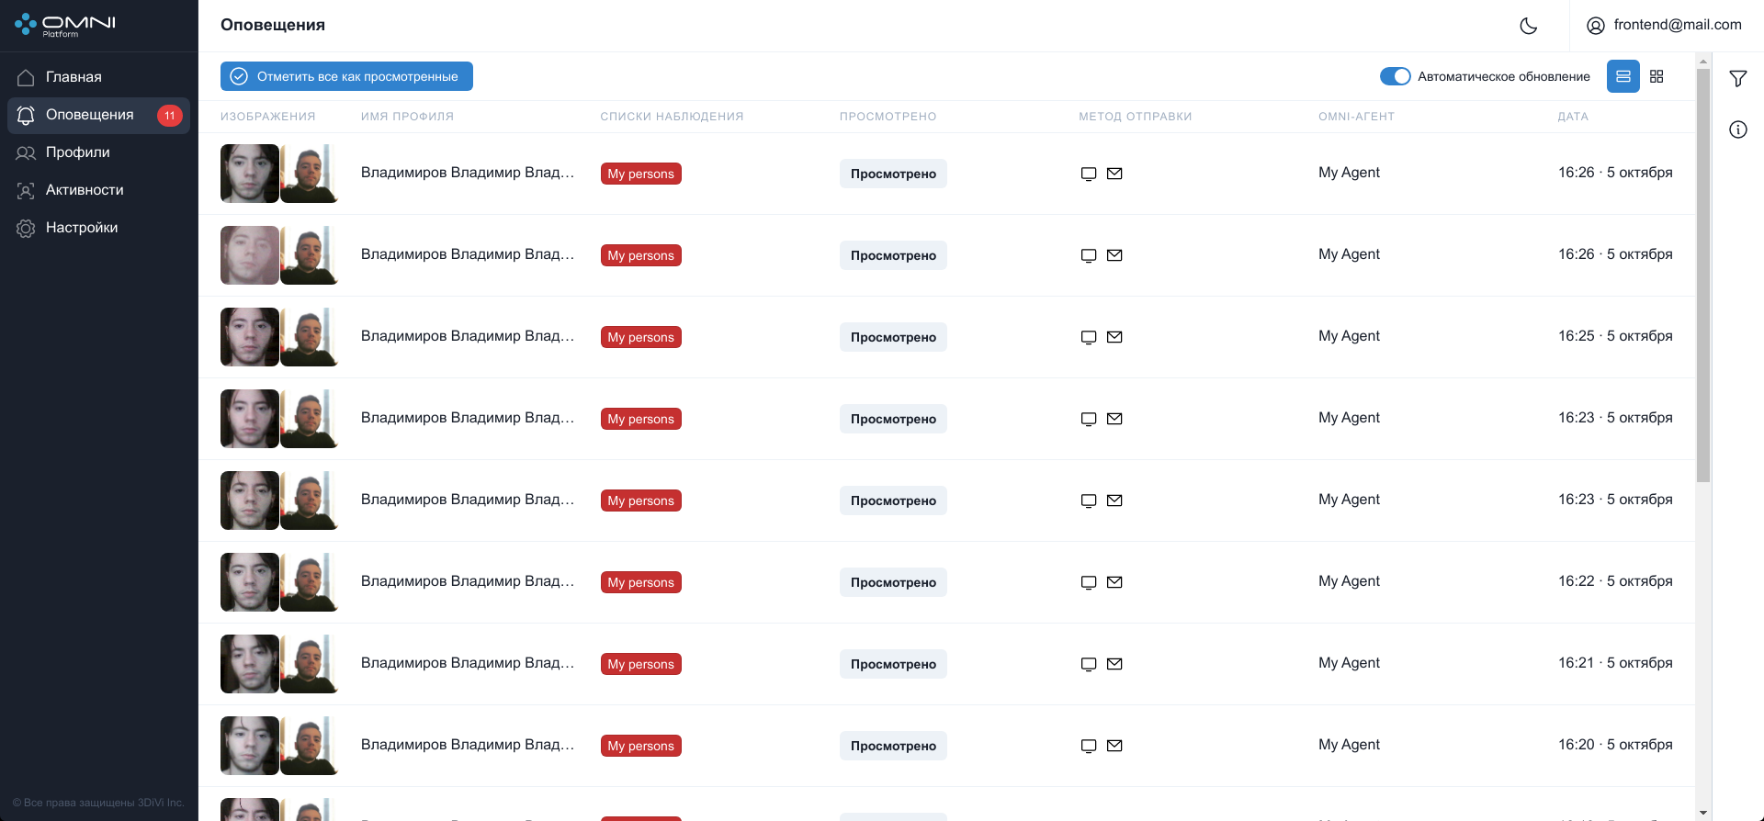The width and height of the screenshot is (1764, 821).
Task: Open frontend@mail.com account menu
Action: (x=1664, y=26)
